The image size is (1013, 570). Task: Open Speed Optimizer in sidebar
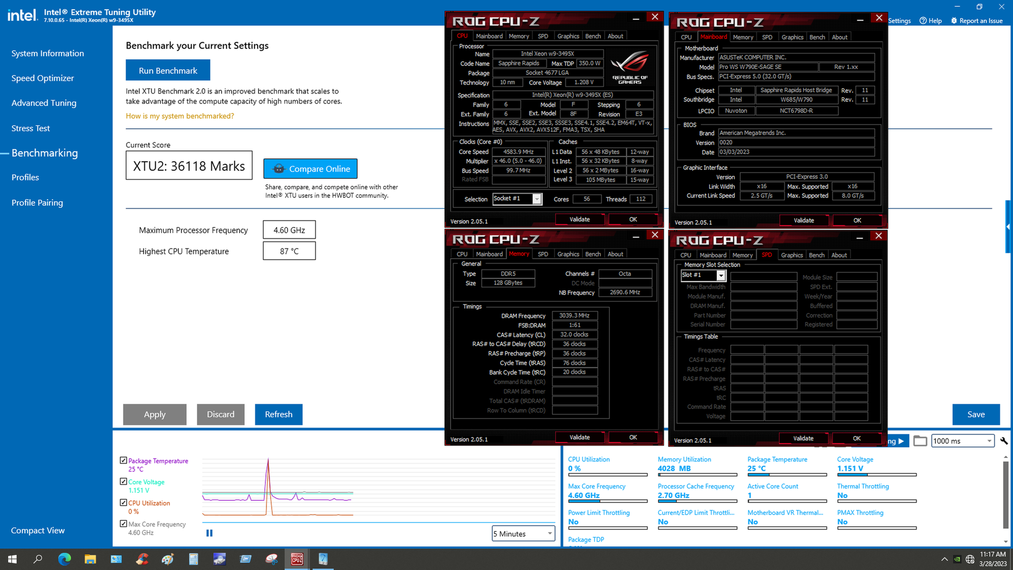pyautogui.click(x=43, y=78)
